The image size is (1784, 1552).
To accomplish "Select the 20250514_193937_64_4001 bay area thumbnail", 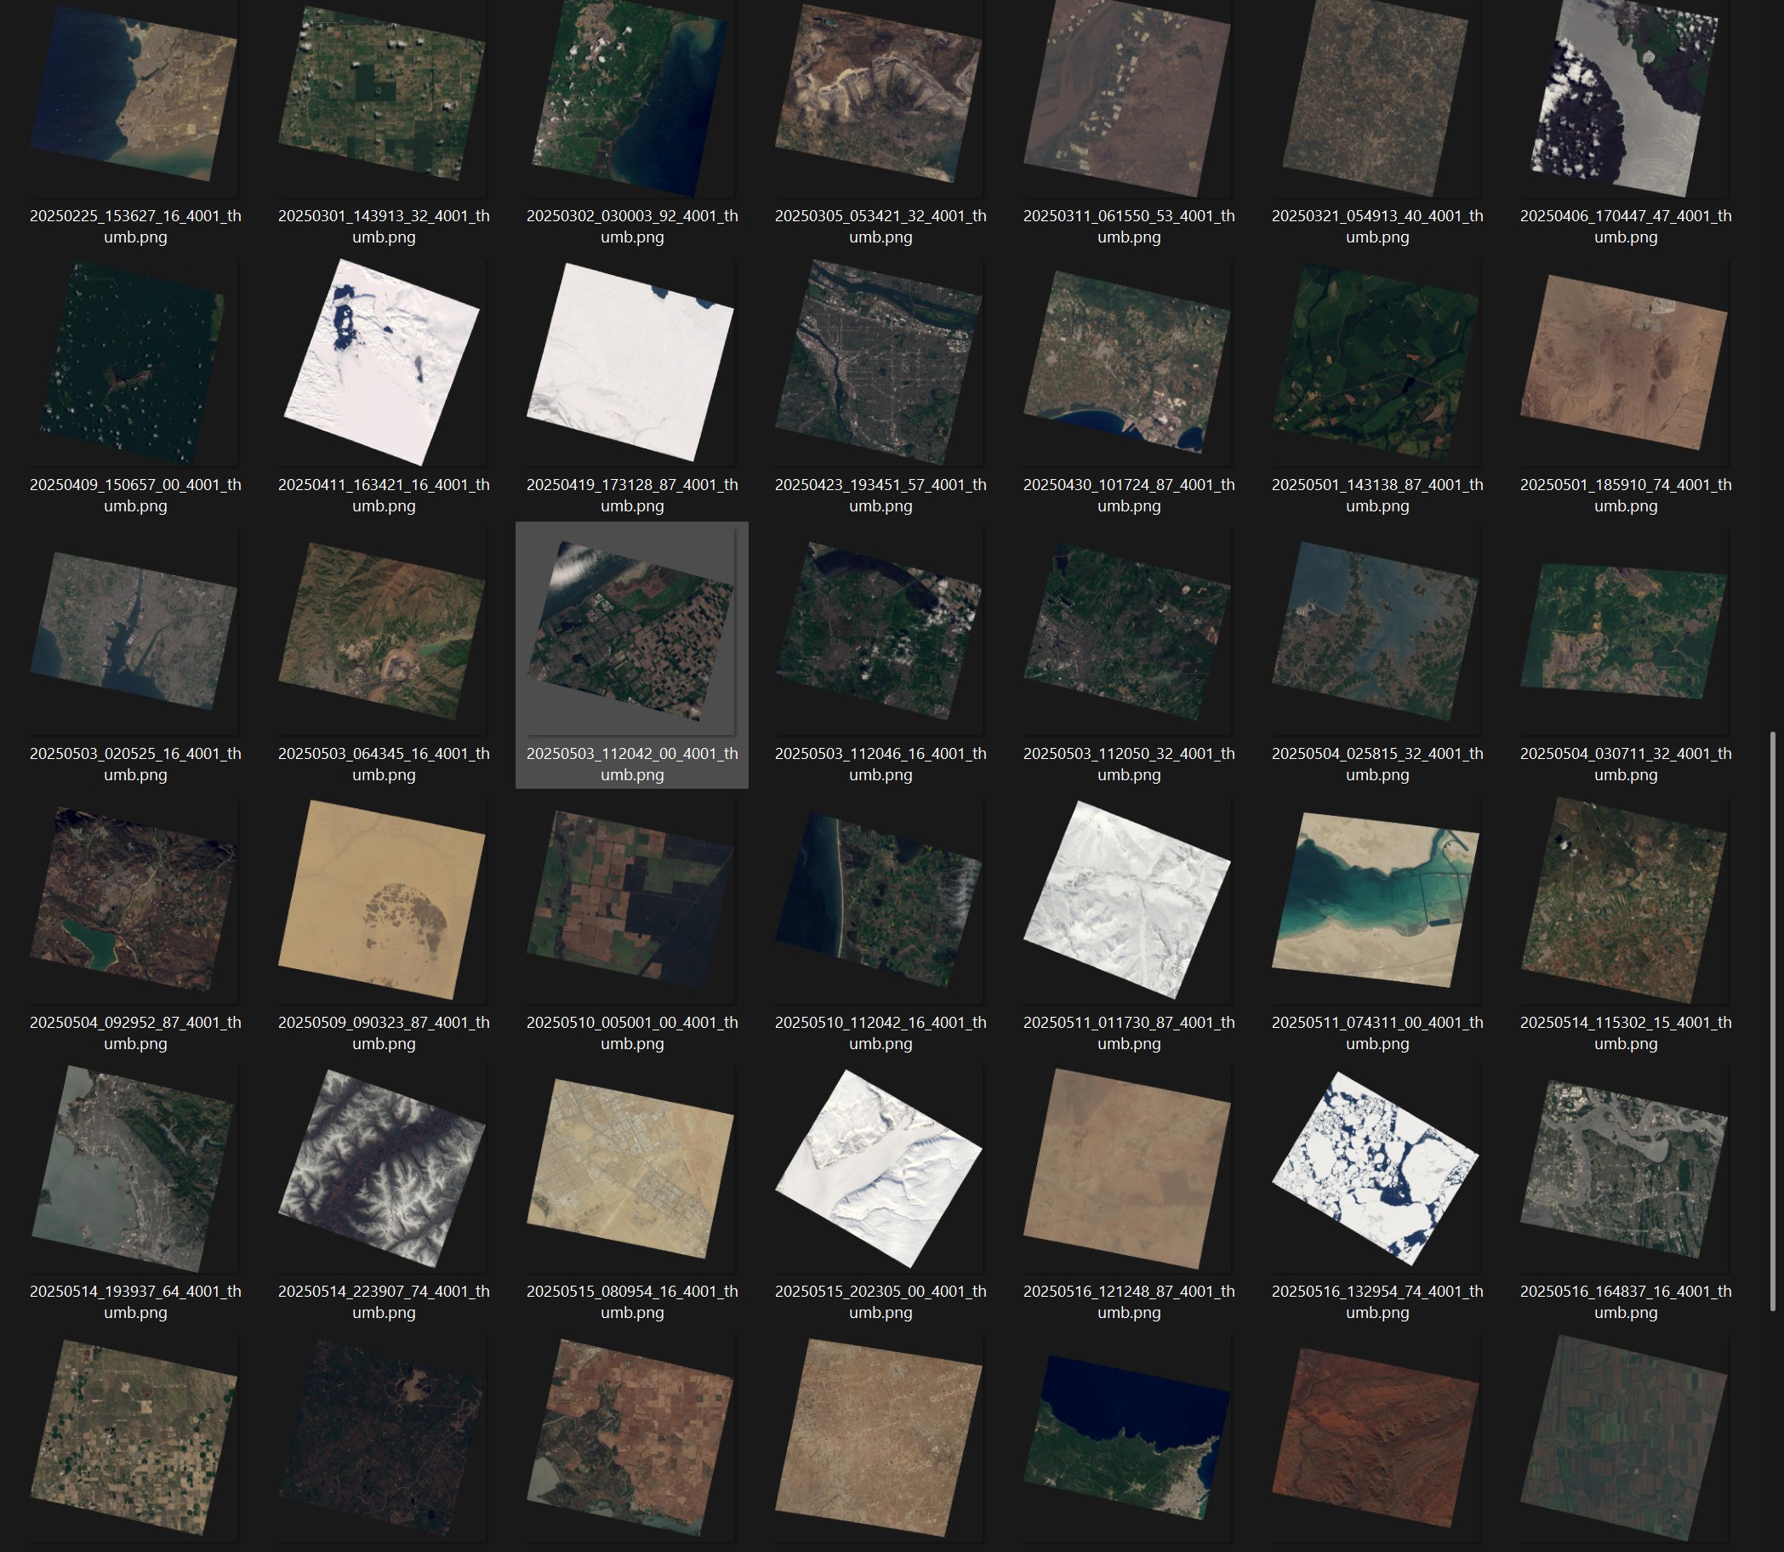I will click(133, 1169).
